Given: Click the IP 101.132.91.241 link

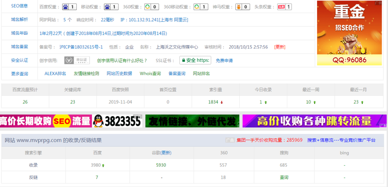Looking at the screenshot, I should tap(155, 20).
